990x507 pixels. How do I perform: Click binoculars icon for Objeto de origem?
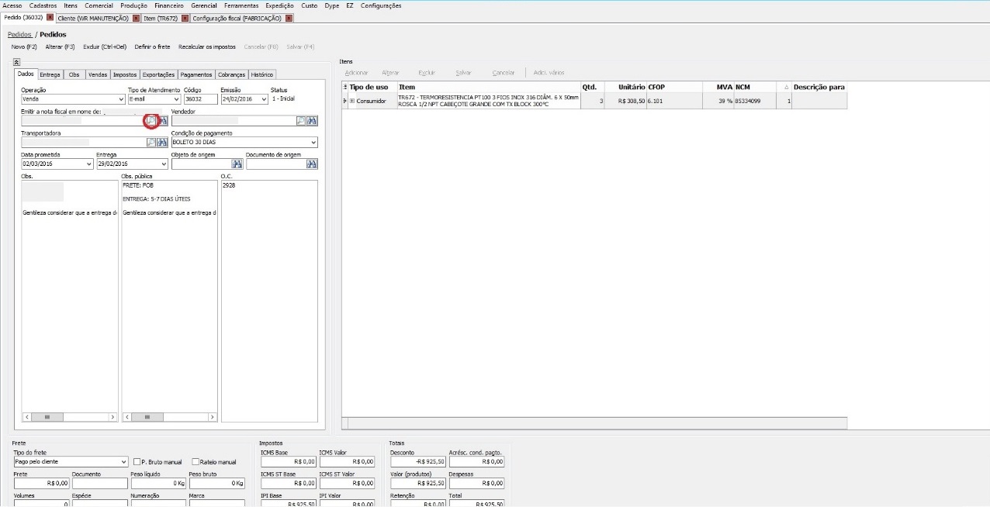(x=237, y=164)
